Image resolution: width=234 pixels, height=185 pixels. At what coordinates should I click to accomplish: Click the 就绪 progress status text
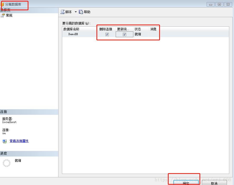[x=18, y=160]
